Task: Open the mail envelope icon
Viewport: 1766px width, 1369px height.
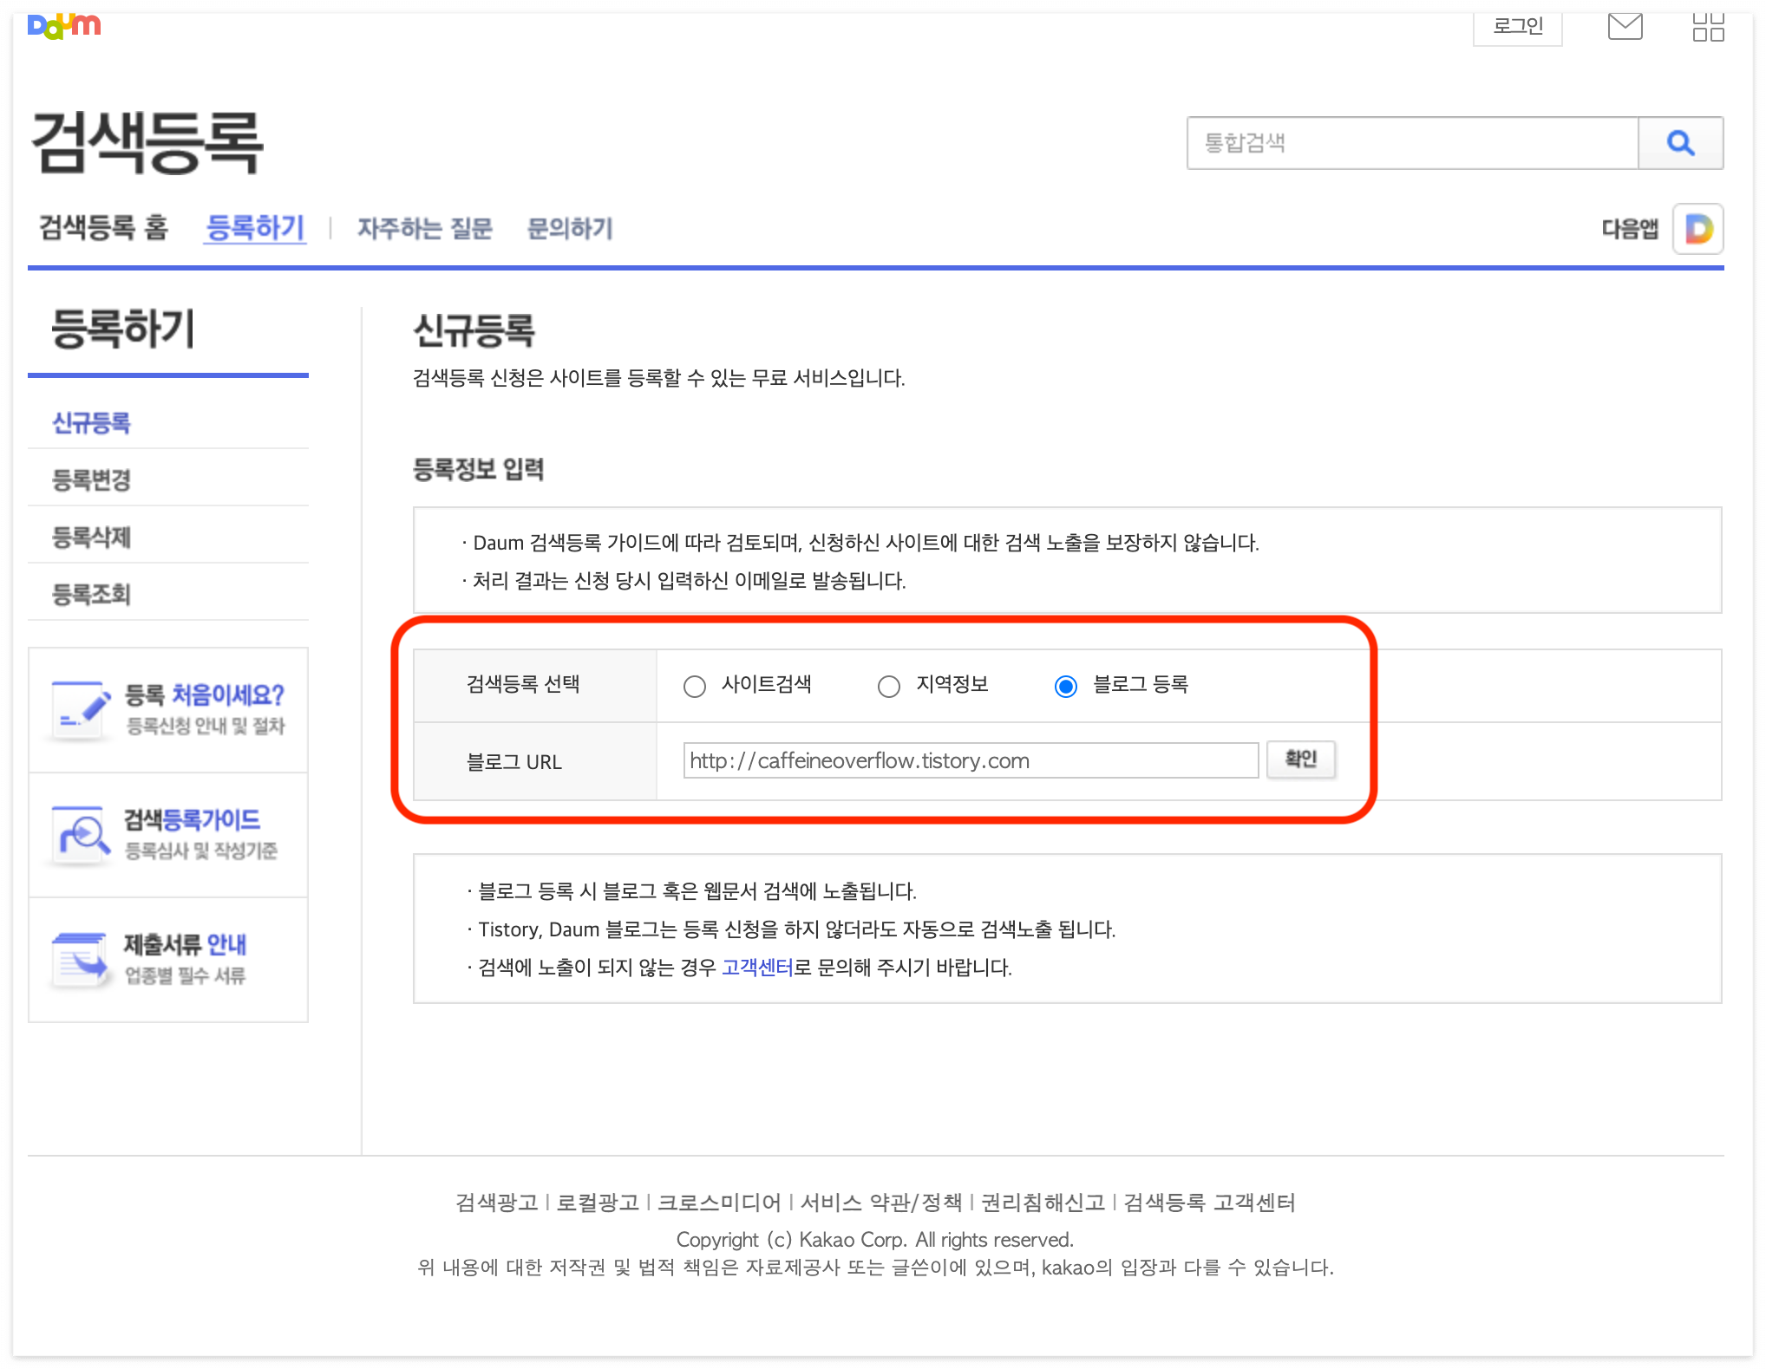Action: coord(1625,27)
